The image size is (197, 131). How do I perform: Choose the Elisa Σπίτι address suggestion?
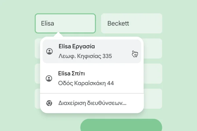(x=92, y=78)
